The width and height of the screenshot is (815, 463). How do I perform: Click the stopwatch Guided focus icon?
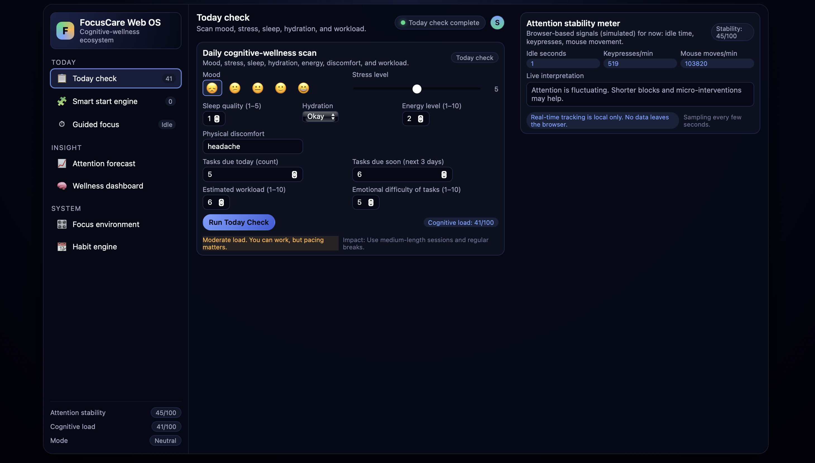pyautogui.click(x=62, y=124)
